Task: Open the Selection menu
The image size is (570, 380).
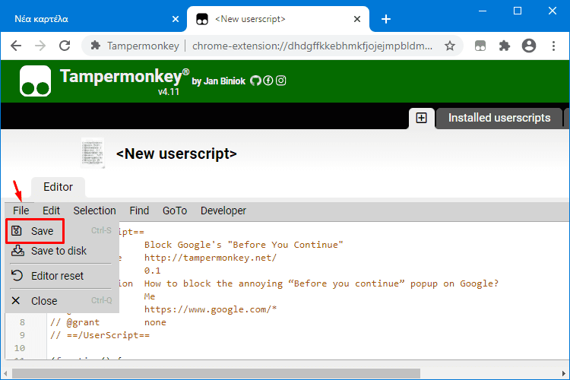Action: coord(94,211)
